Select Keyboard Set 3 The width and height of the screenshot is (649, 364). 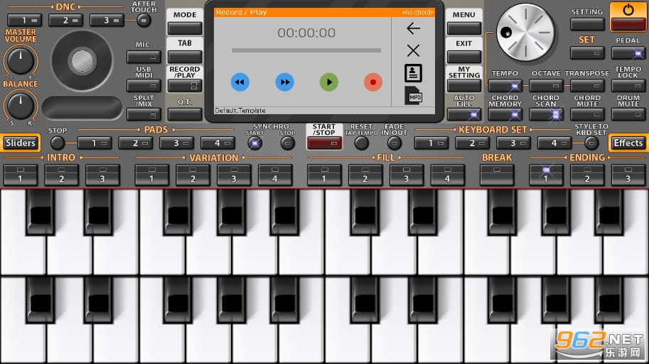coord(513,143)
